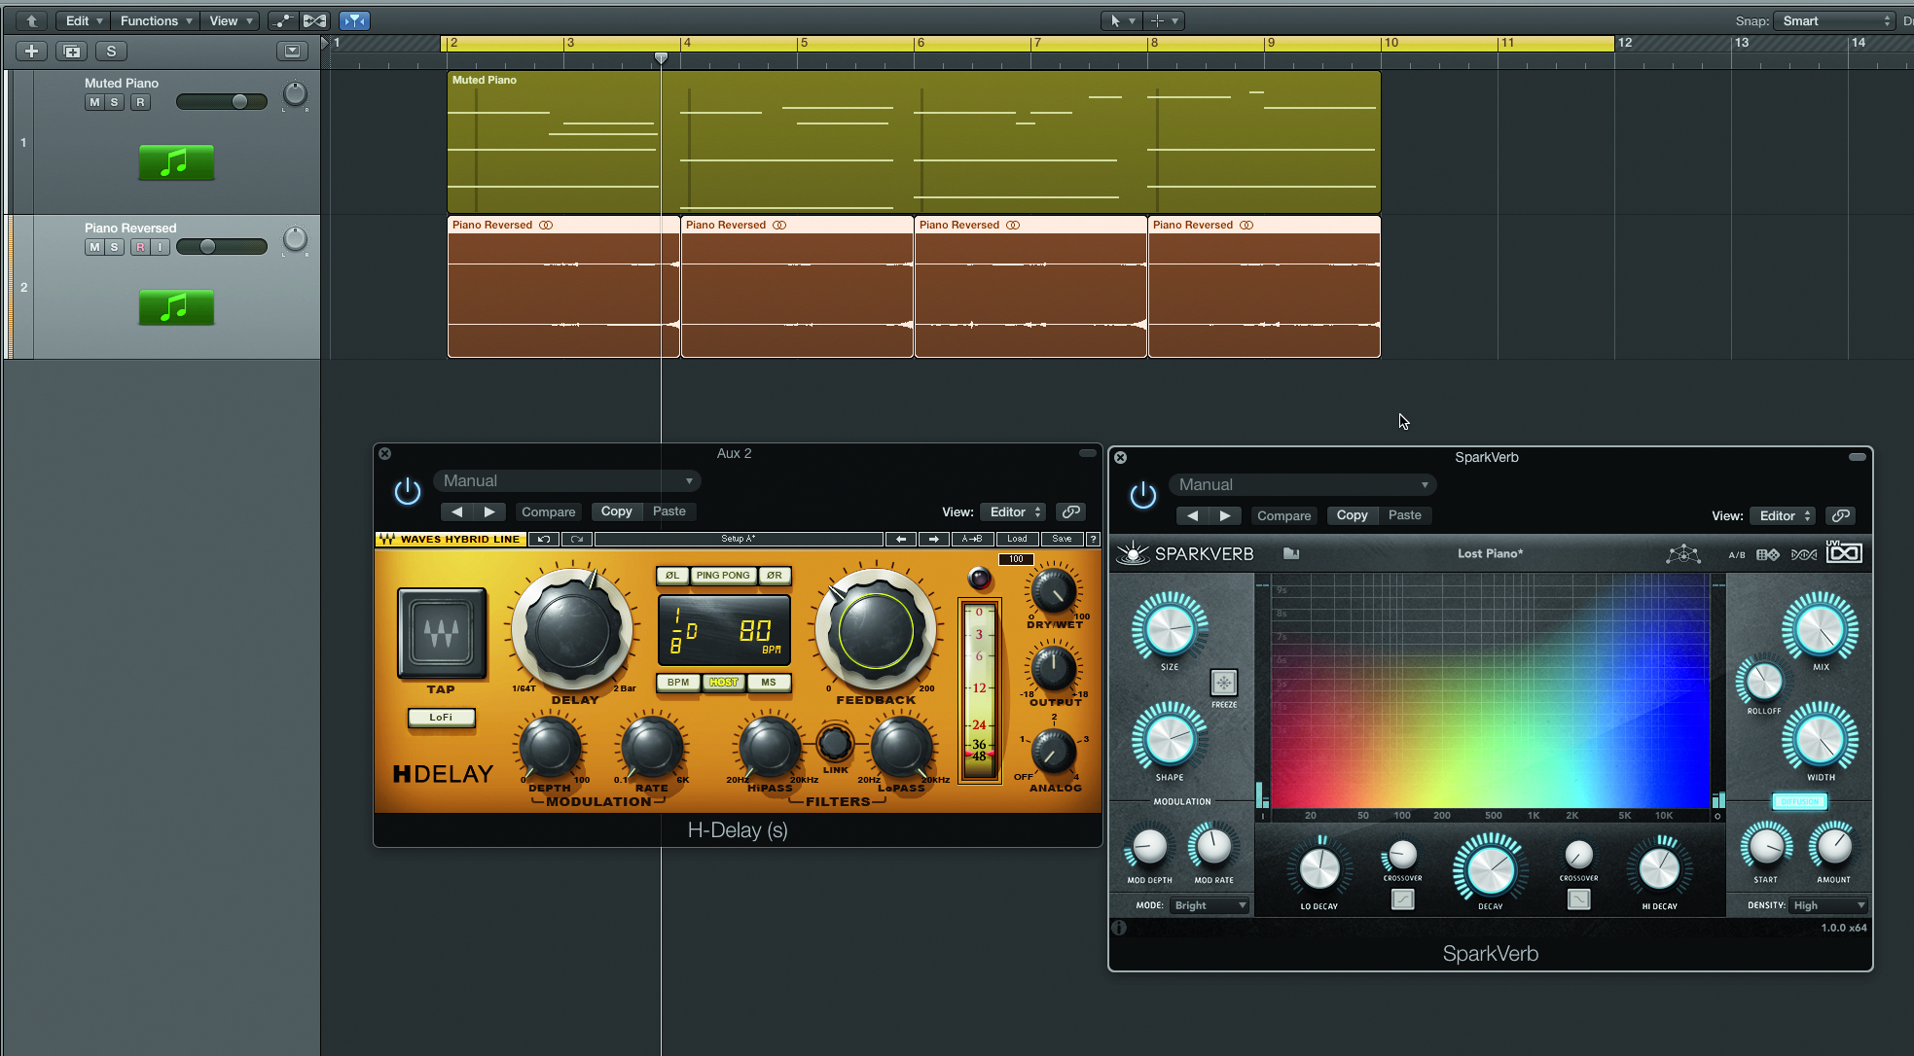Image resolution: width=1914 pixels, height=1056 pixels.
Task: Click the Waves undo arrow icon
Action: click(x=544, y=539)
